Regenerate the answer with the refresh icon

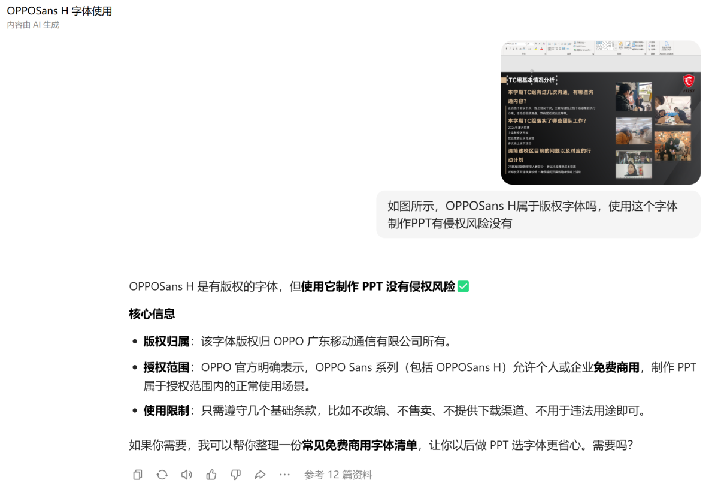(162, 475)
